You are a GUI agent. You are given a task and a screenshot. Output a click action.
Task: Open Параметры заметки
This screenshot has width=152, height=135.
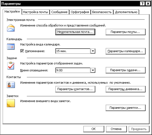(125, 108)
